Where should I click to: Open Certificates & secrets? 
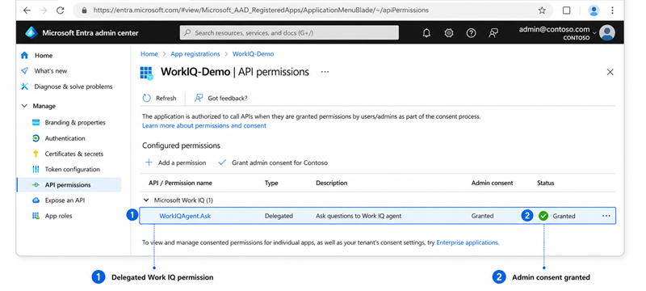coord(73,154)
